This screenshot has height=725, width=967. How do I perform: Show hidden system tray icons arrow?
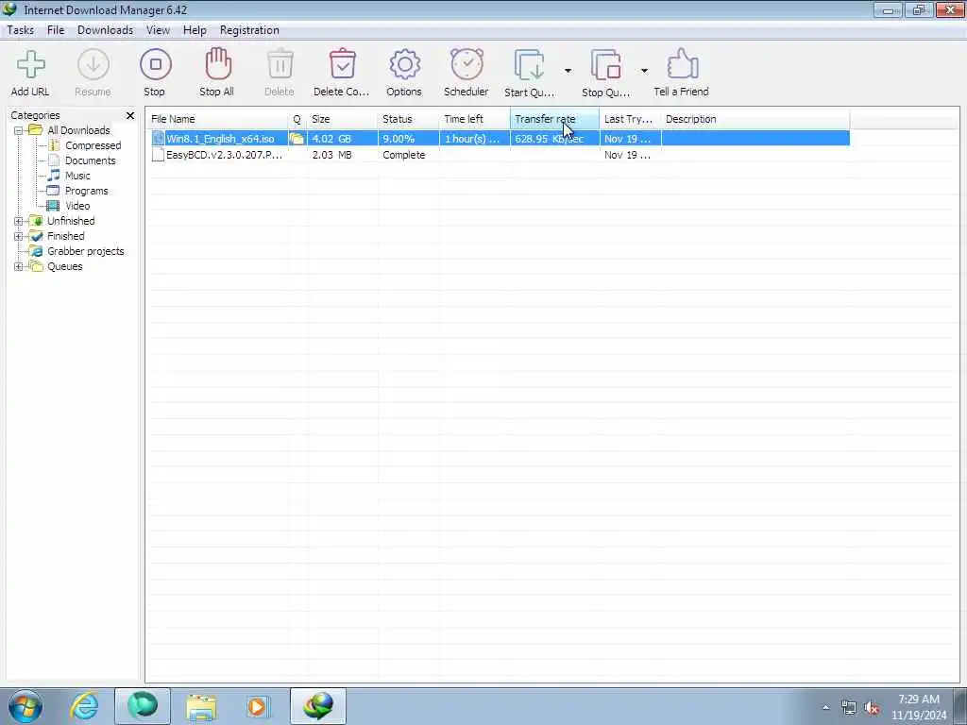825,708
